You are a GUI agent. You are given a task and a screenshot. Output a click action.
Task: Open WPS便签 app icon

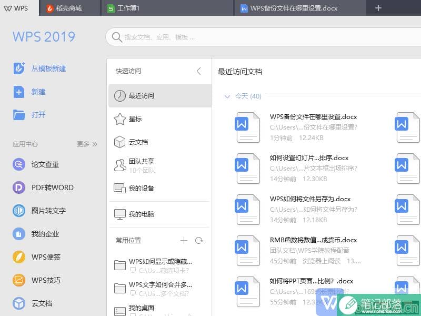tap(19, 257)
